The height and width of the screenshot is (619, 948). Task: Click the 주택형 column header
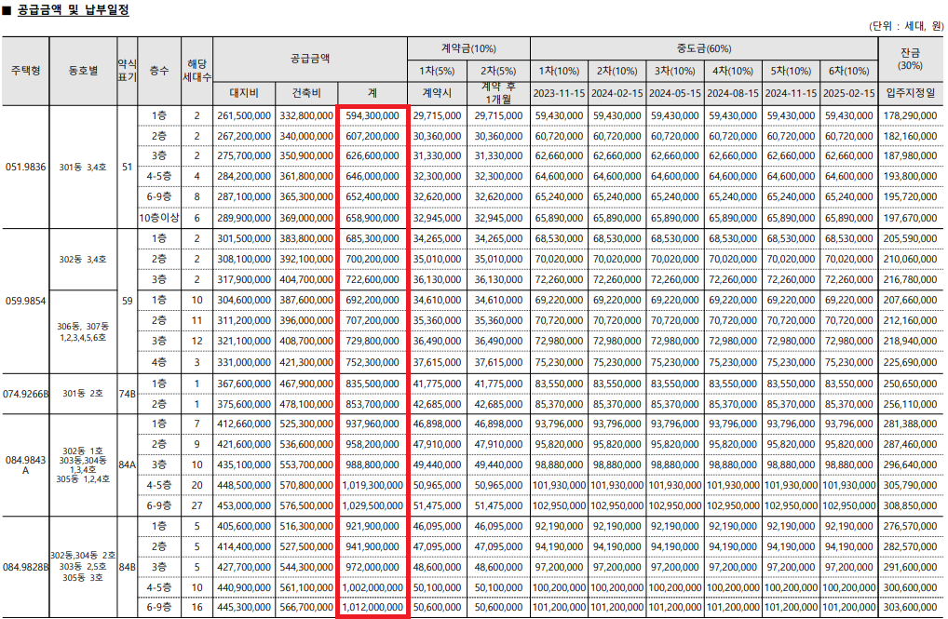point(25,71)
